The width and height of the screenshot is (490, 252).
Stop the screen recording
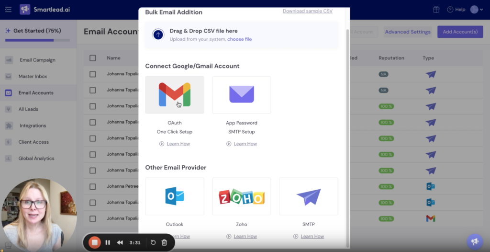[x=95, y=242]
